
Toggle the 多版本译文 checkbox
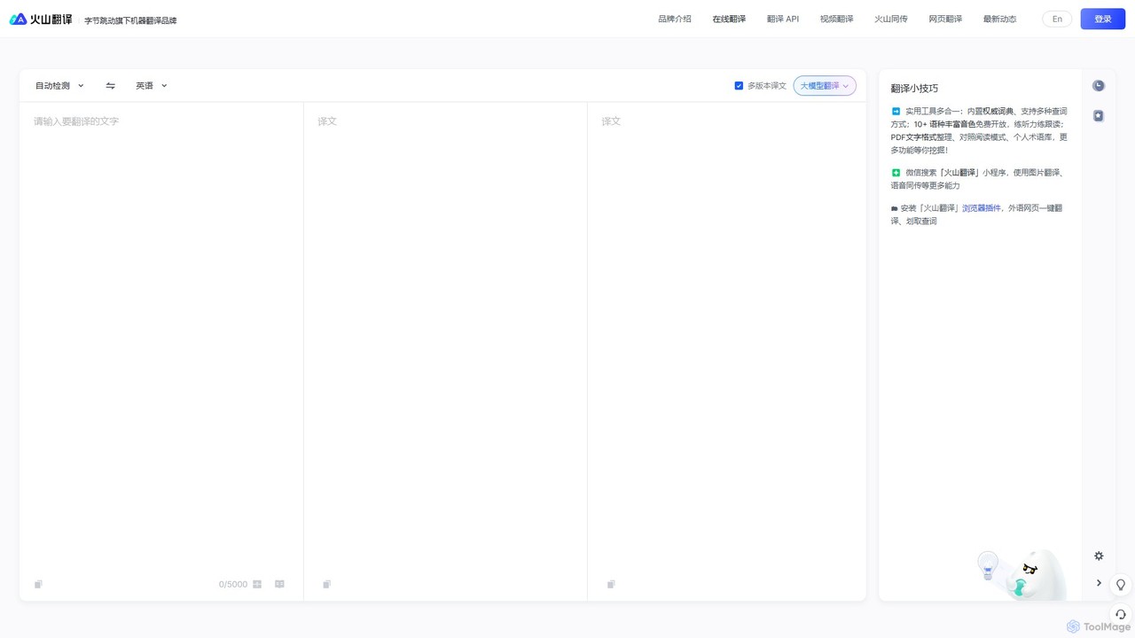click(x=739, y=86)
